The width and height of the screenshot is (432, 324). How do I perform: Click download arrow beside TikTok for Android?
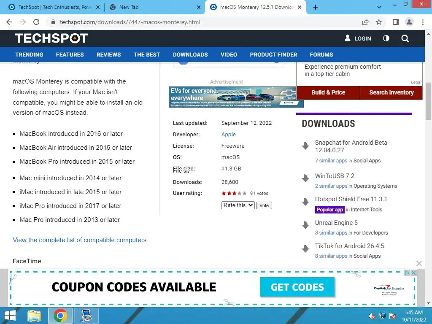tap(305, 248)
